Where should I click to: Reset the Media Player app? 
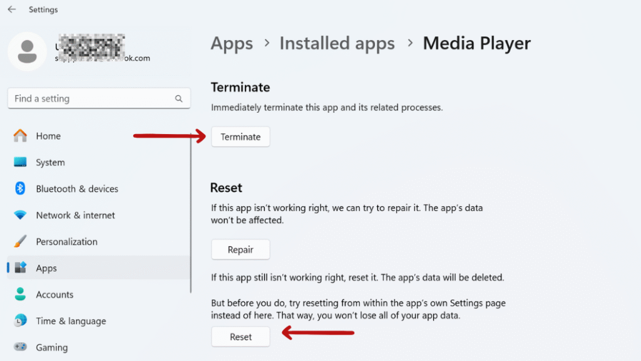(240, 337)
